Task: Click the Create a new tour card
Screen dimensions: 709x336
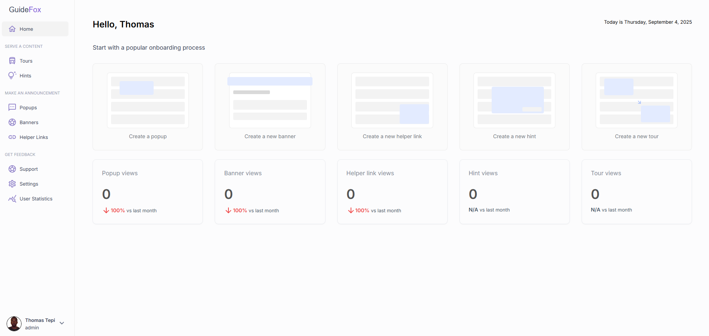Action: pyautogui.click(x=636, y=107)
